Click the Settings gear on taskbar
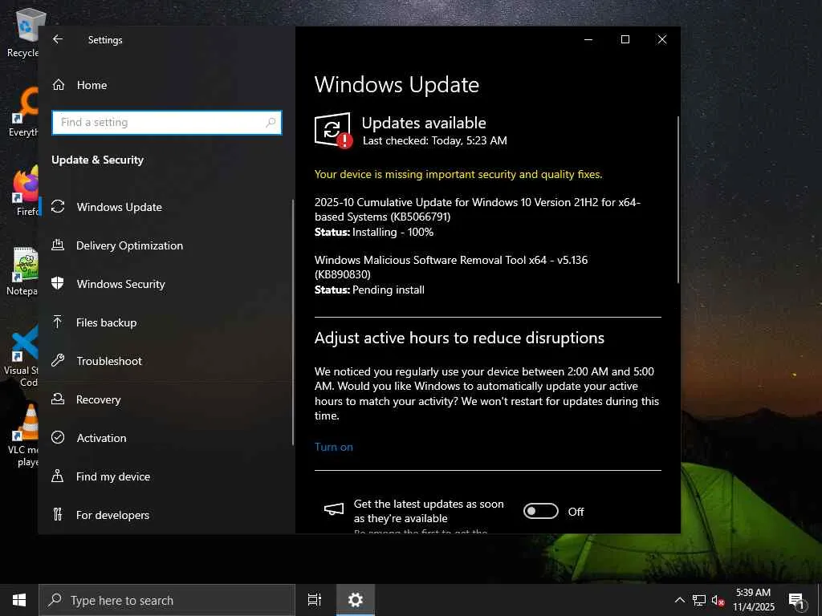 pos(356,600)
